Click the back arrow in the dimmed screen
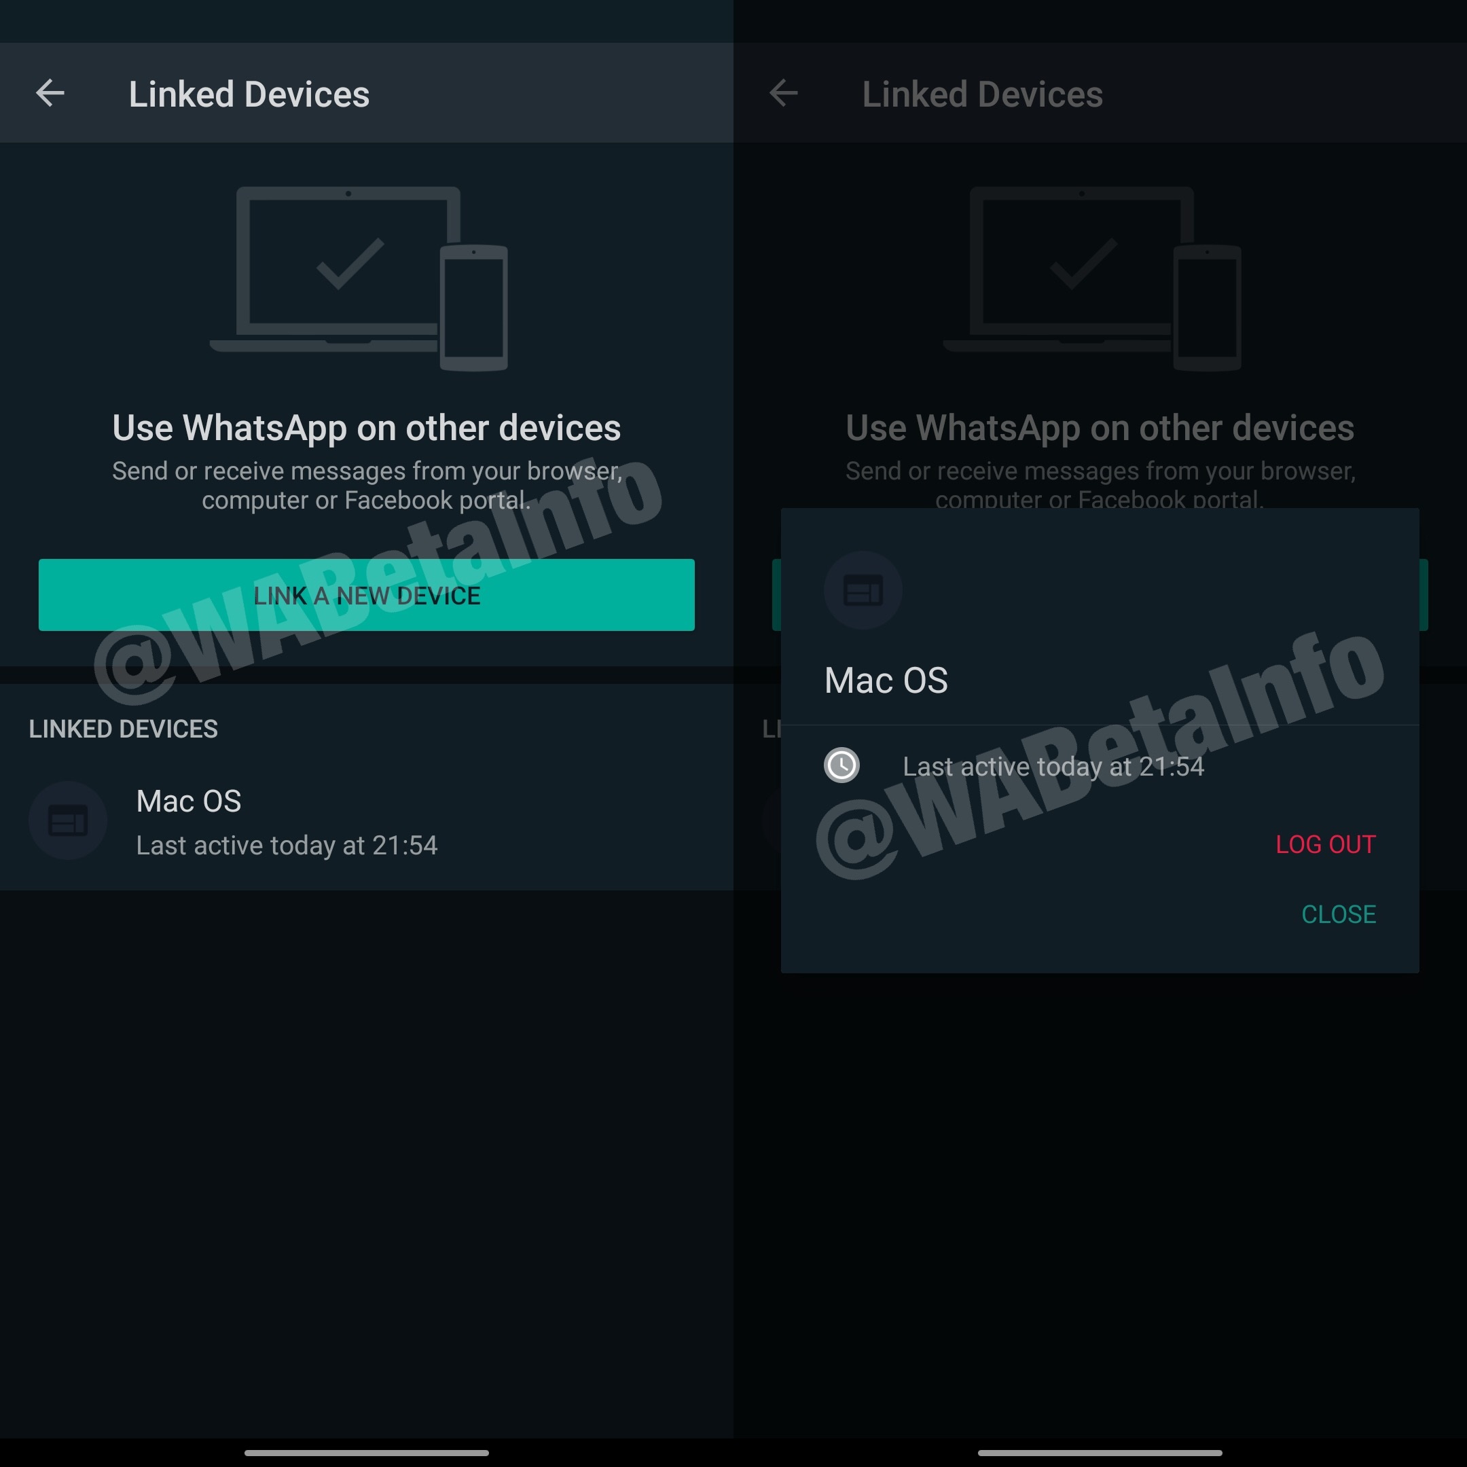This screenshot has width=1467, height=1467. point(783,92)
